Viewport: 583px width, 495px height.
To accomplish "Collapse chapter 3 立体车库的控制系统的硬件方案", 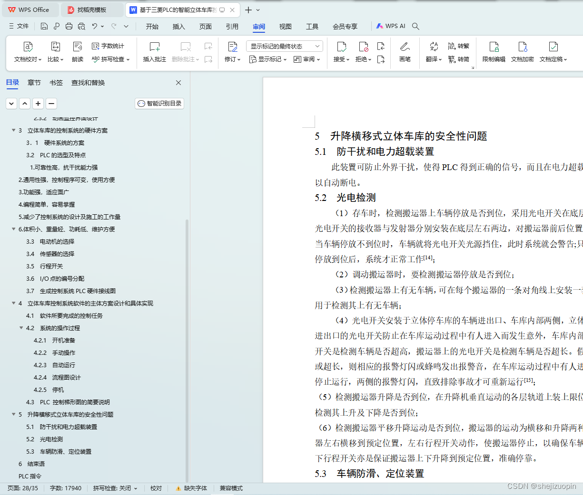I will 13,130.
